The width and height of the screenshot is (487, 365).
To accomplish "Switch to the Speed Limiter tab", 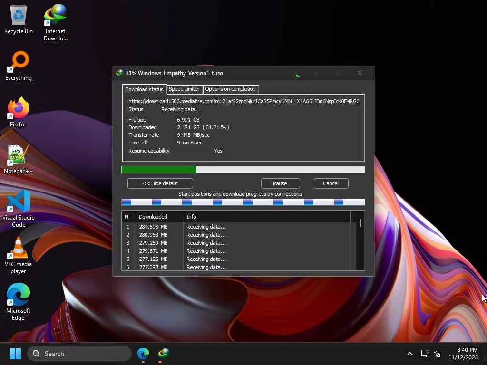I will (184, 89).
